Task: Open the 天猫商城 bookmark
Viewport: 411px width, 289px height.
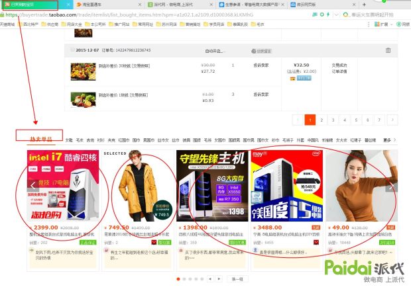Action: coord(7,24)
